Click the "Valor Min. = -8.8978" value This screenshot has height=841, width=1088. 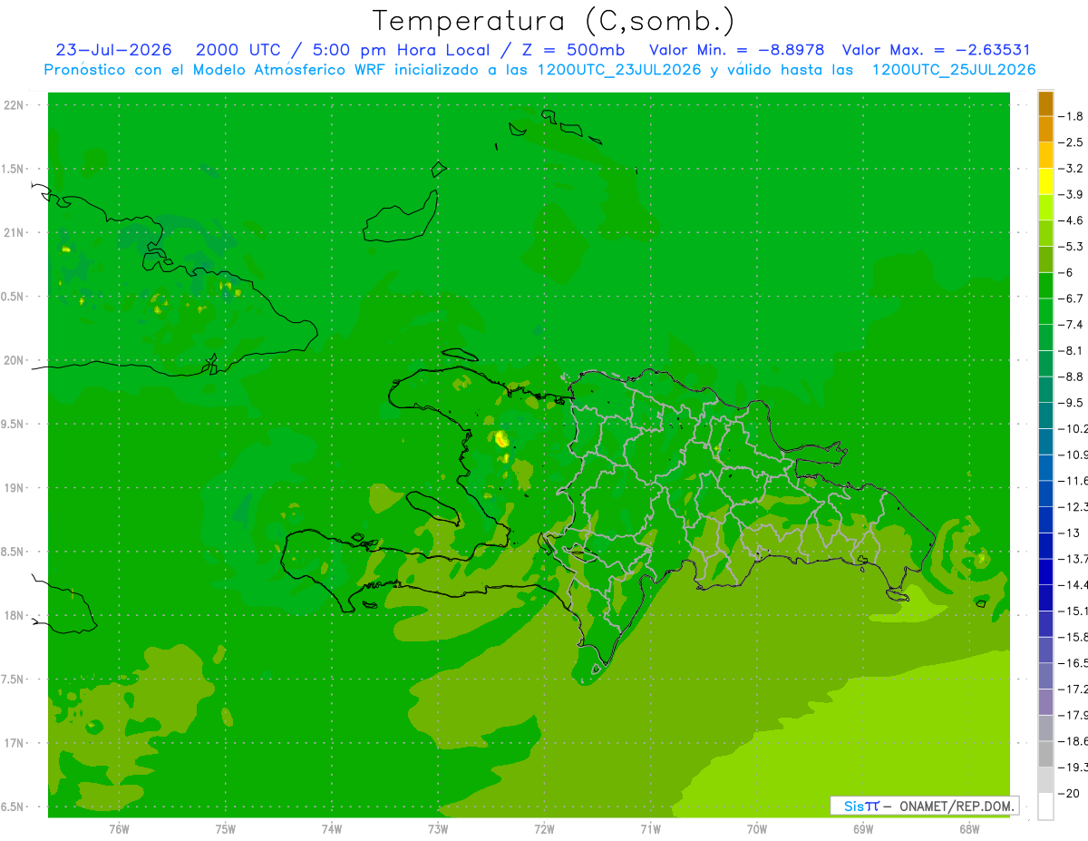[737, 50]
